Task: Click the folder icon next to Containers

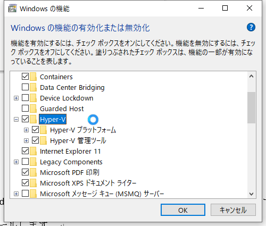Action: pyautogui.click(x=33, y=77)
